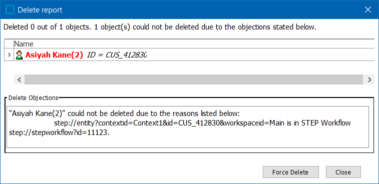Image resolution: width=379 pixels, height=184 pixels.
Task: Click the step://stepworkflow?id=11123 text
Action: 59,133
